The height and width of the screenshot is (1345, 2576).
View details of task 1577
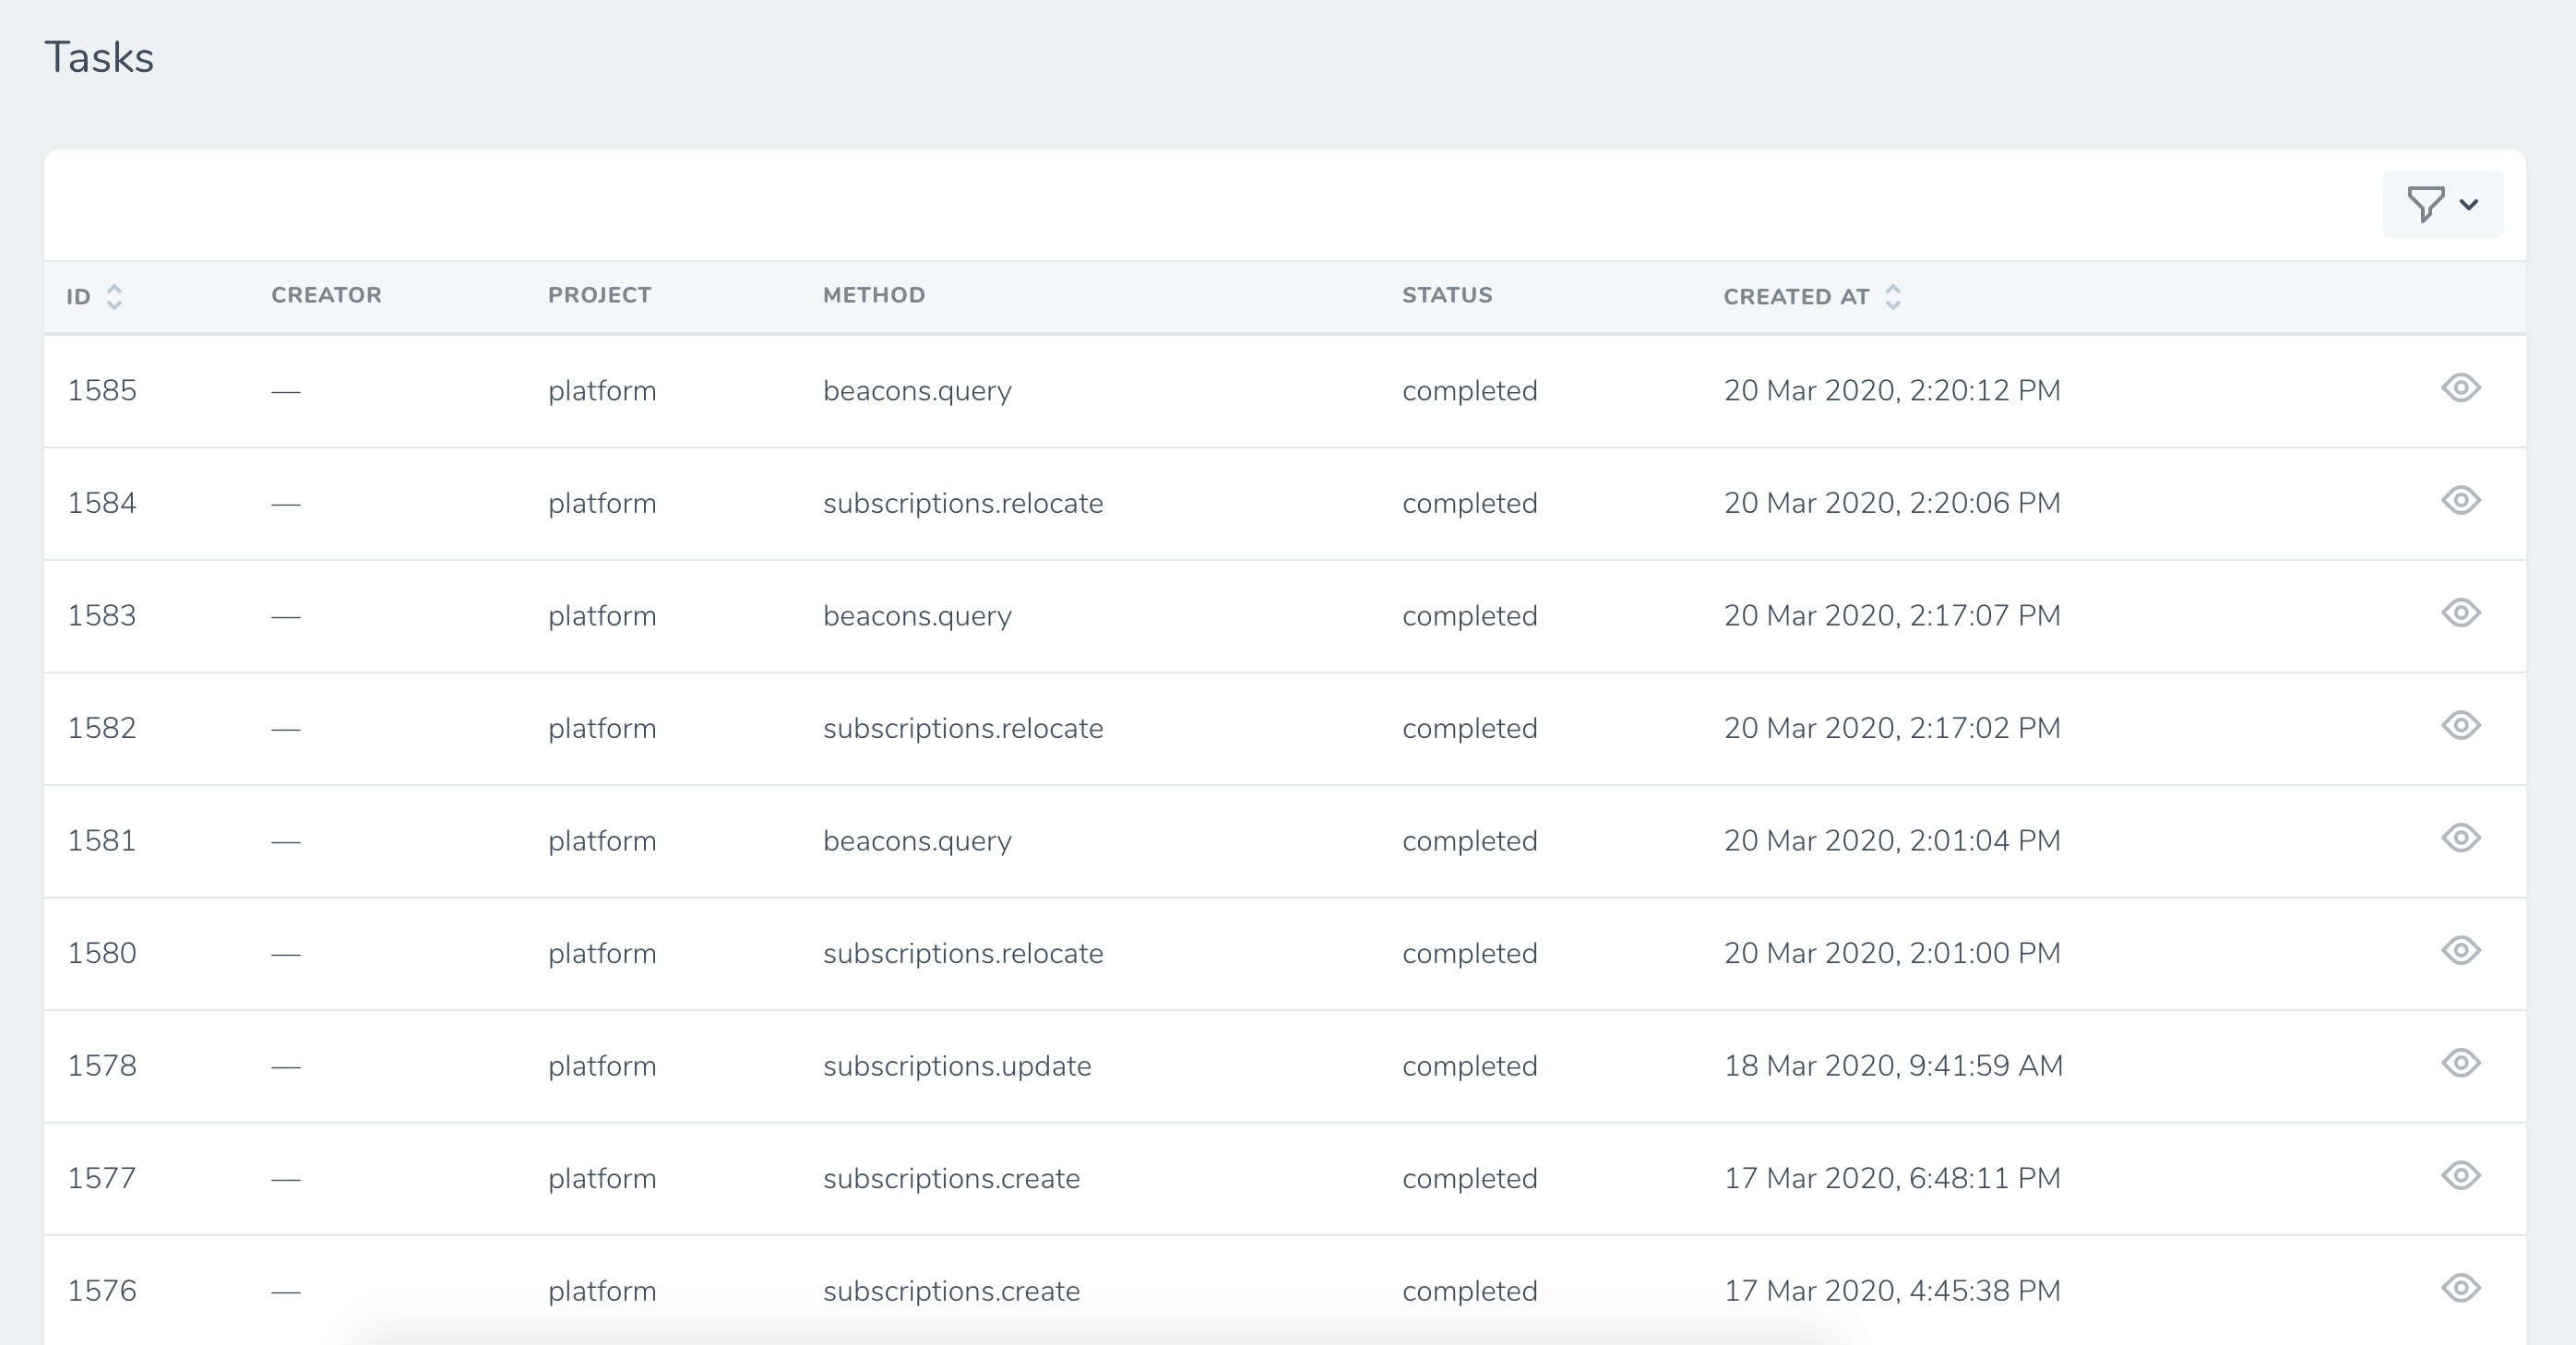point(2461,1178)
